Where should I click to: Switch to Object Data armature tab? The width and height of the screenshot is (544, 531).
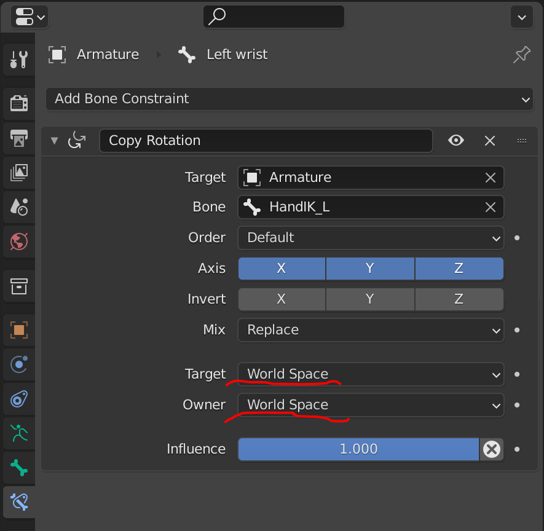[x=18, y=433]
